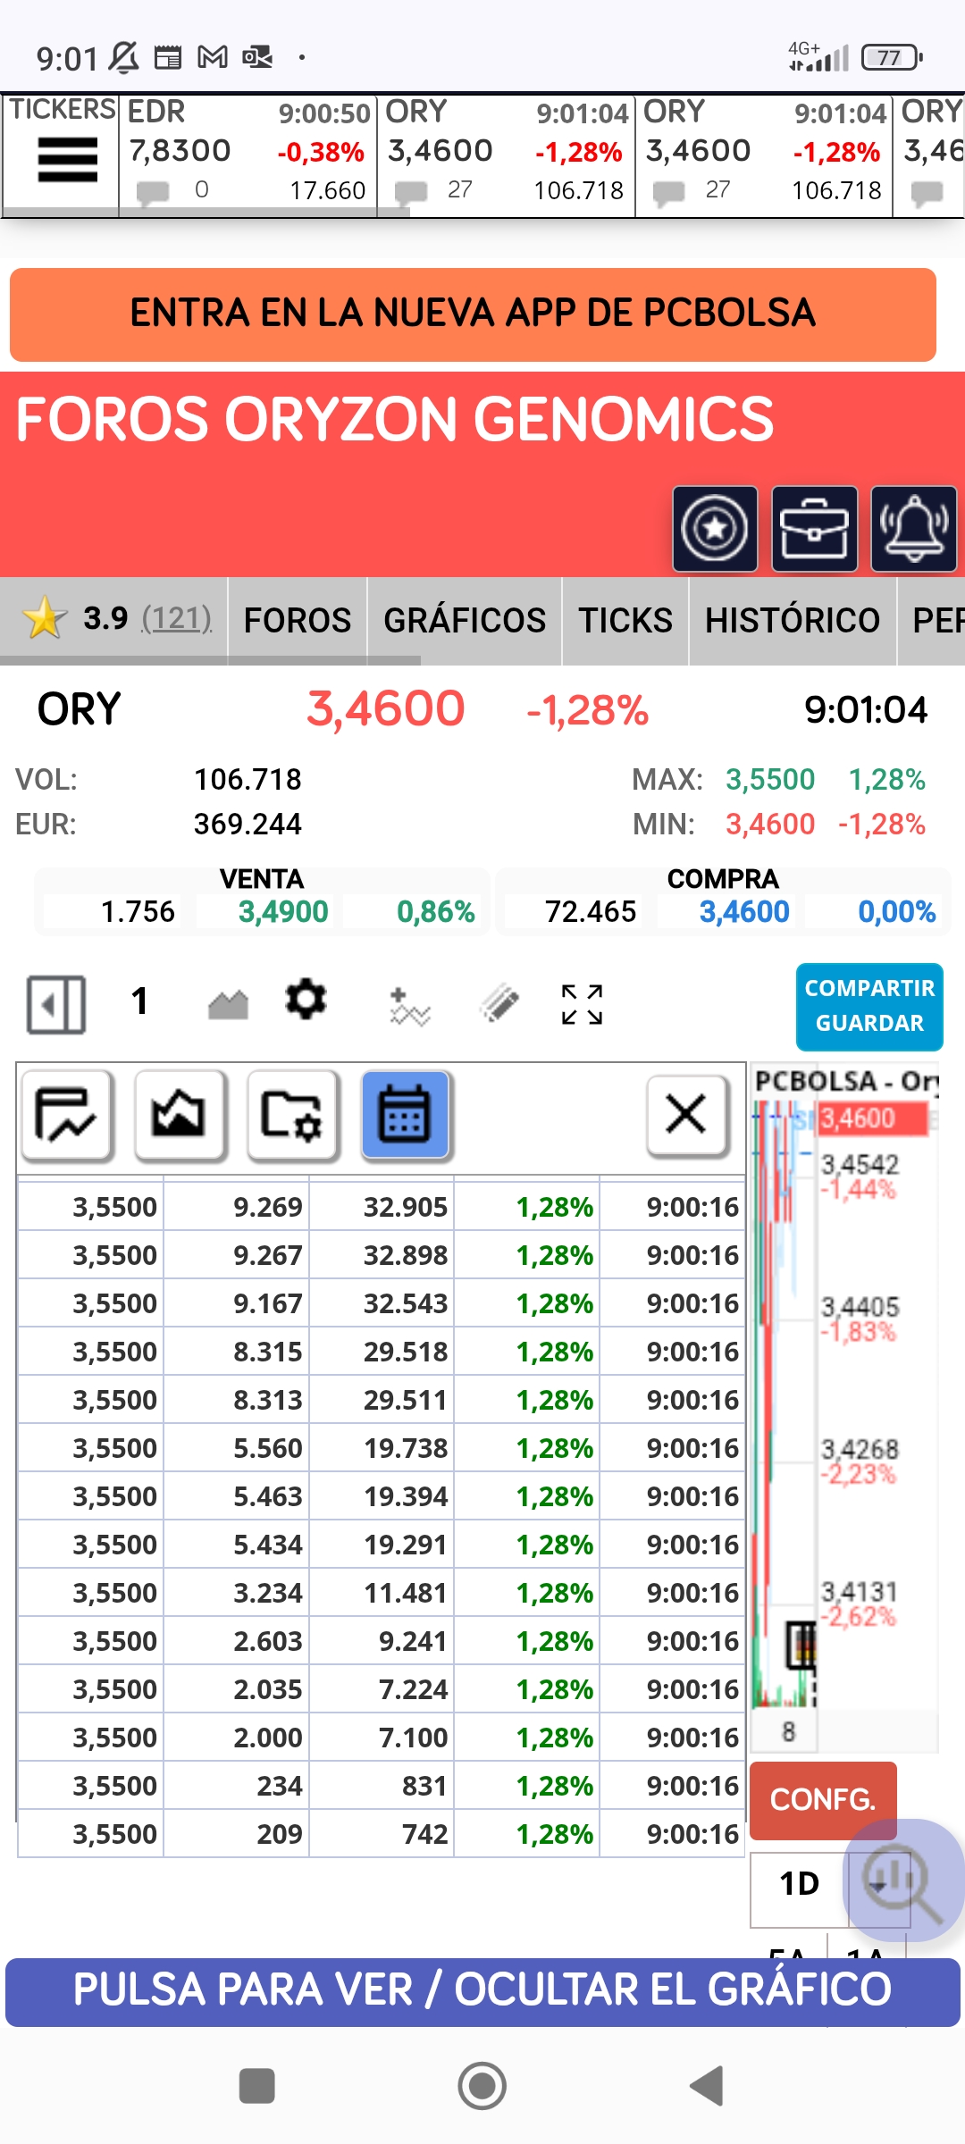Open the TICKERS hamburger menu
The height and width of the screenshot is (2144, 965).
click(67, 160)
